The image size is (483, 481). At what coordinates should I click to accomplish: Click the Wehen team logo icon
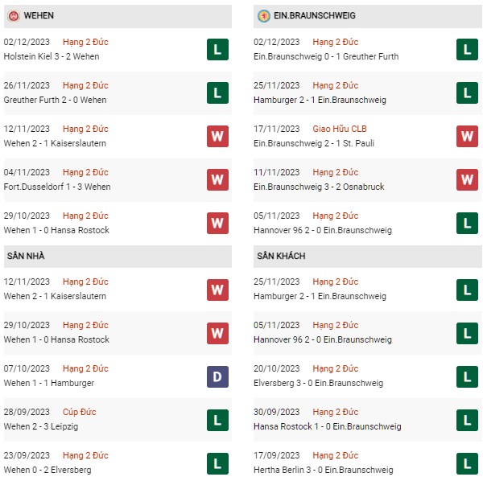point(14,16)
